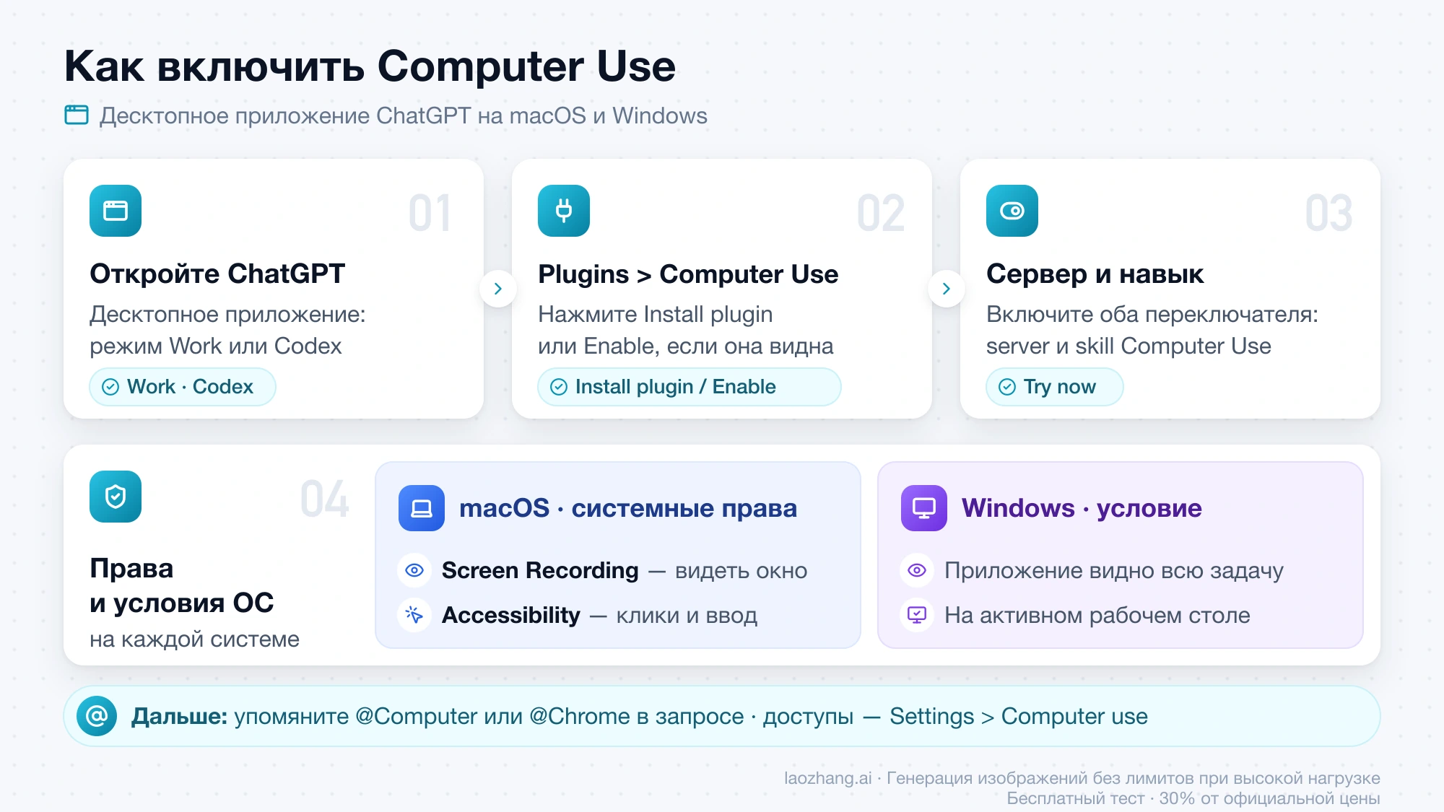
Task: Click text Включите оба переключателя
Action: tap(1152, 314)
